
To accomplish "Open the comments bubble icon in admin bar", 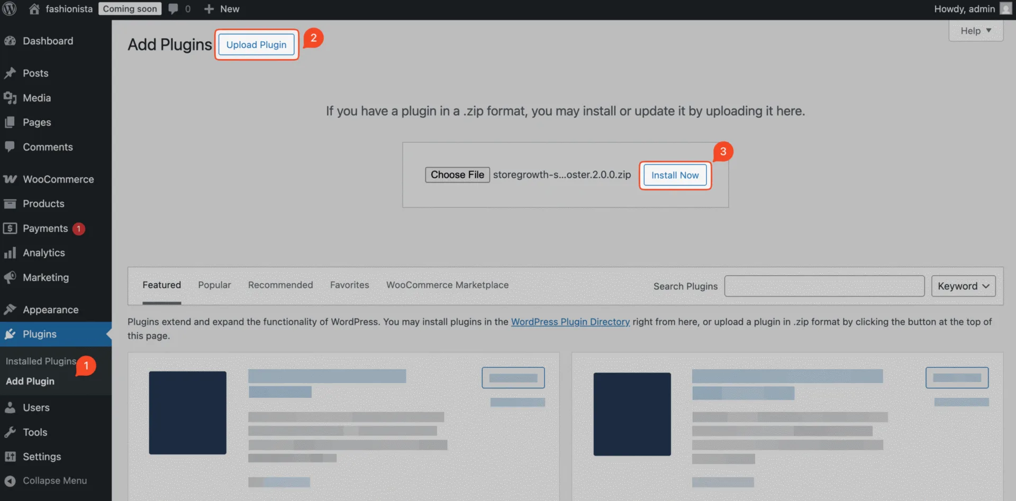I will (173, 9).
